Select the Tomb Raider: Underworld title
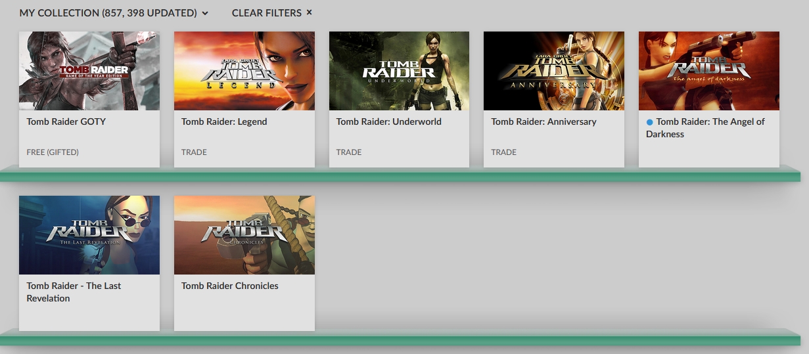Screen dimensions: 809x354 click(389, 122)
